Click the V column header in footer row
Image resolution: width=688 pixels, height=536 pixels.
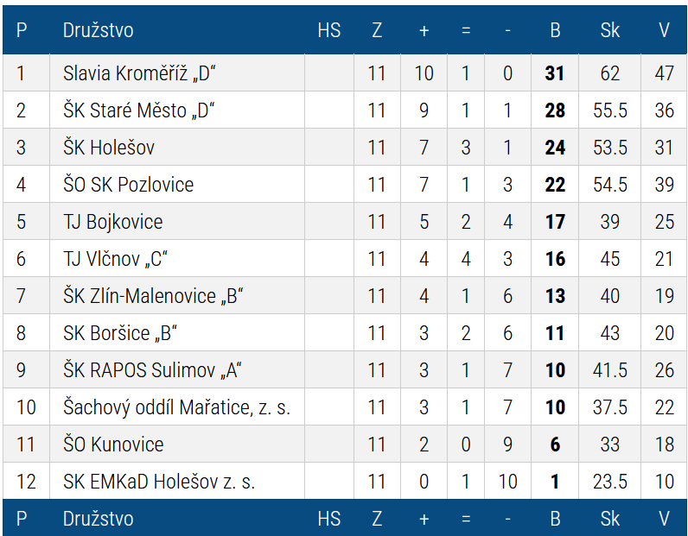664,519
